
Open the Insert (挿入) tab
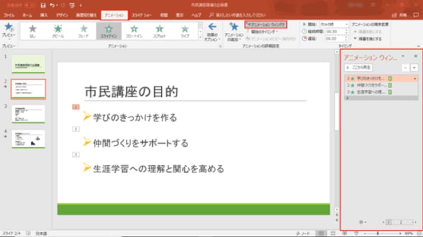44,15
